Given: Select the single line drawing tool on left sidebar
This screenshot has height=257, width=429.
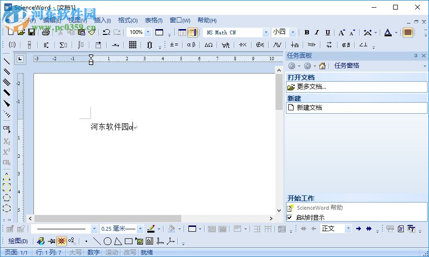Looking at the screenshot, I should click(7, 62).
